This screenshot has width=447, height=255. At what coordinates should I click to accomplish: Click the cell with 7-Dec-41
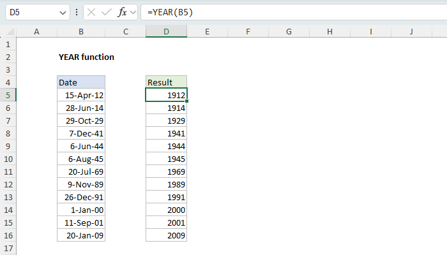(x=81, y=133)
